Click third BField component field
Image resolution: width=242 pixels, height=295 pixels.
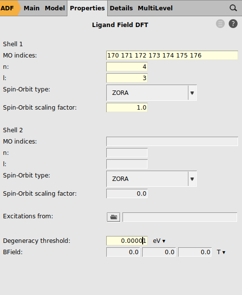[x=195, y=252]
